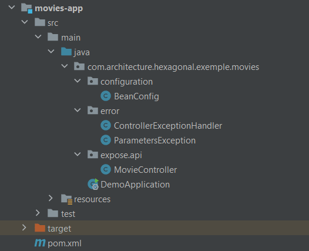309x251 pixels.
Task: Click the BeanConfig class icon
Action: click(106, 96)
